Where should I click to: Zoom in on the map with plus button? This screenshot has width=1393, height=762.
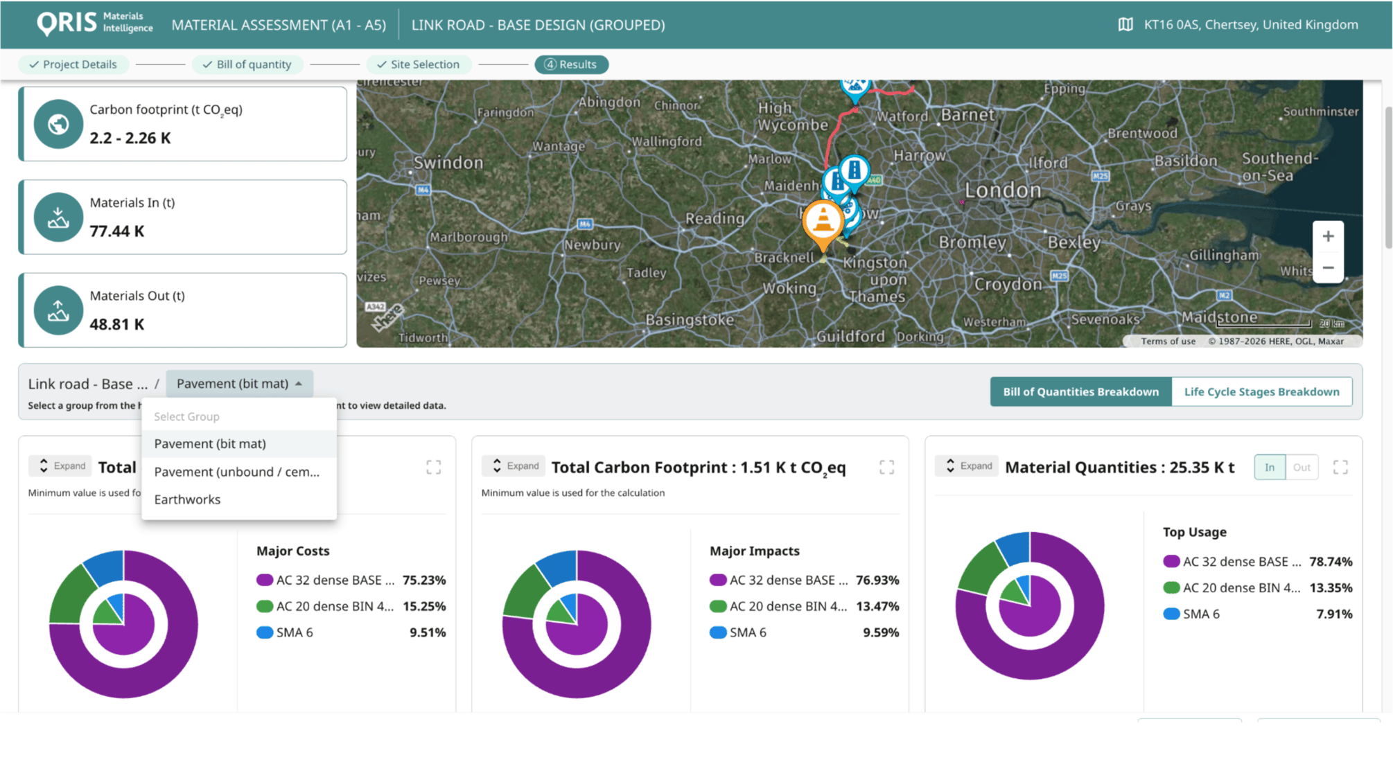click(1328, 236)
